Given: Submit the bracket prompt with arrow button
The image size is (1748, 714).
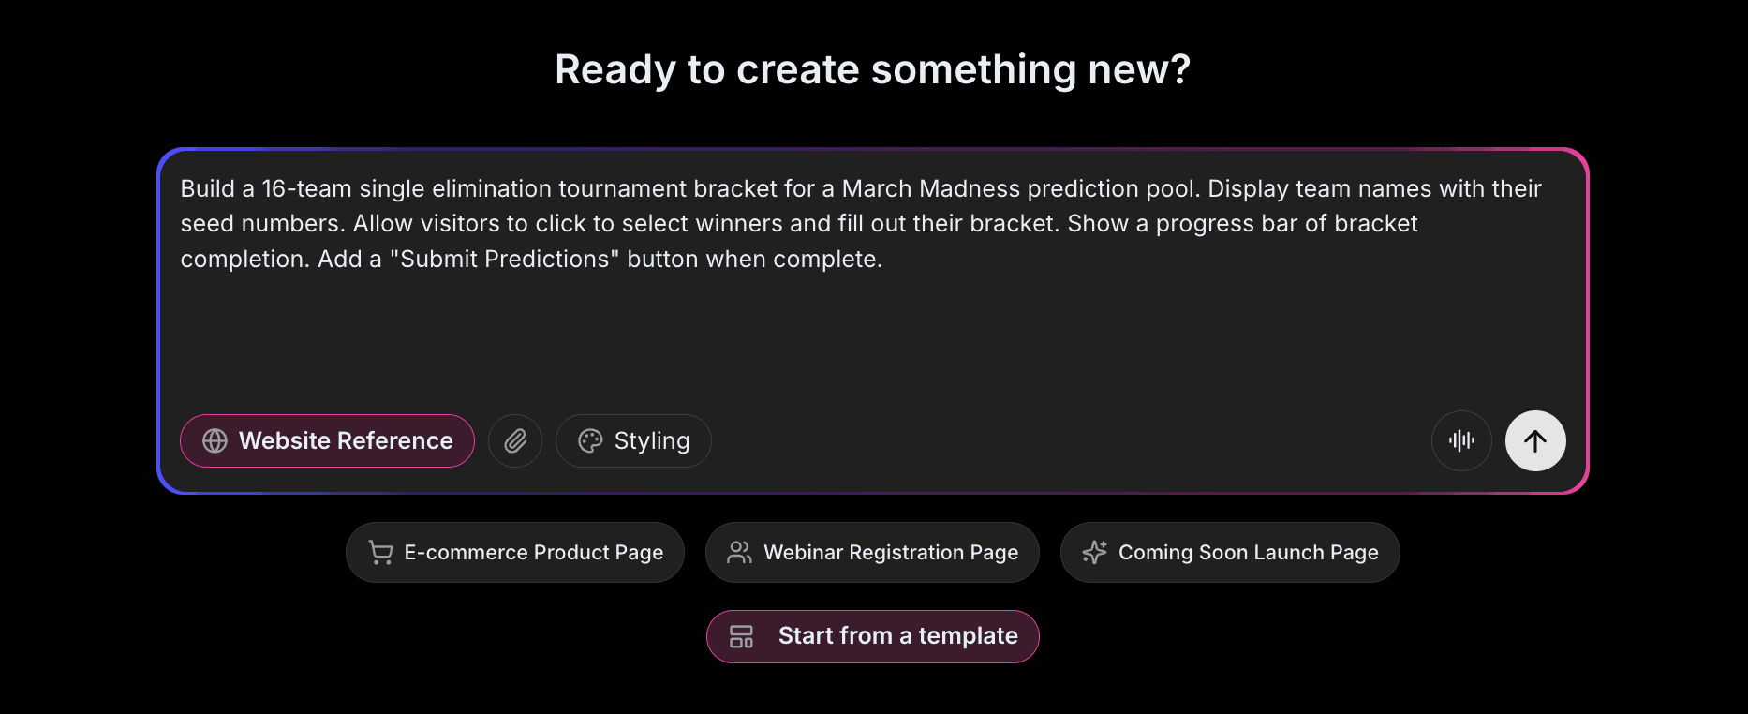Looking at the screenshot, I should pos(1534,440).
